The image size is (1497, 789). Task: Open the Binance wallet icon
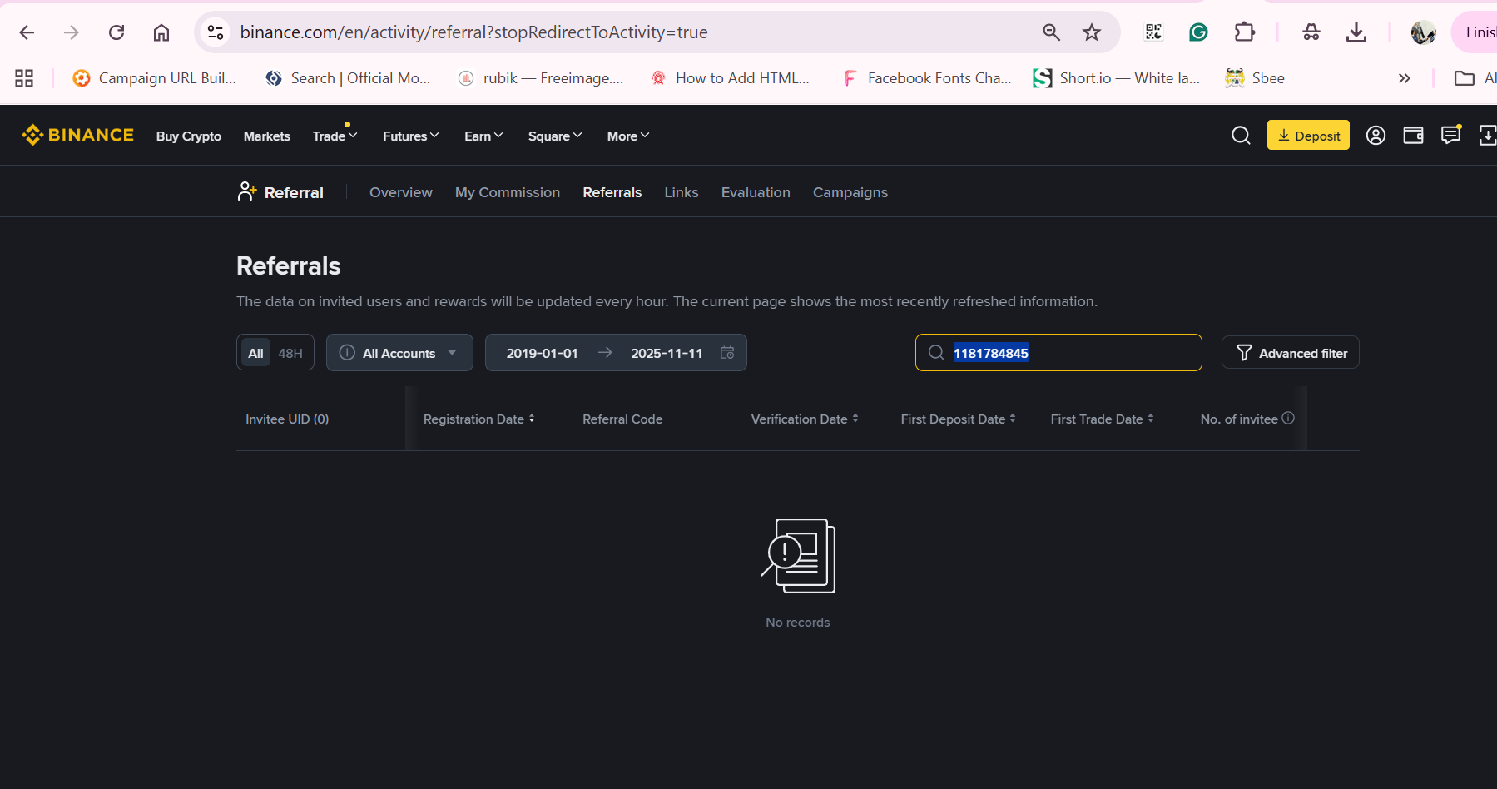coord(1413,136)
